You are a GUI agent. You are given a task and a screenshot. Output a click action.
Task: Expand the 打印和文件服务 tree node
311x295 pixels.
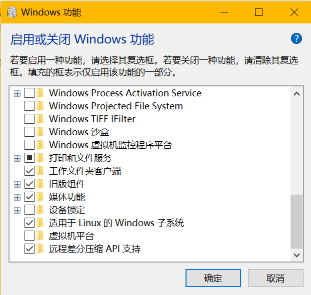[17, 158]
